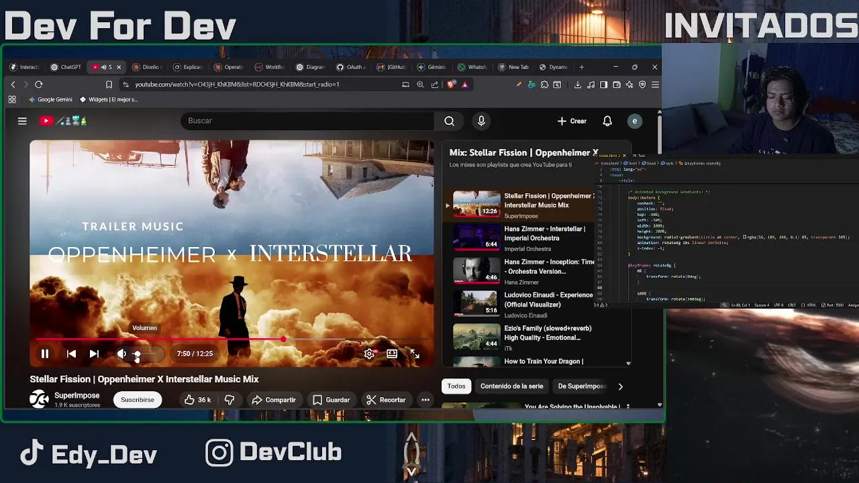The width and height of the screenshot is (859, 483).
Task: Open YouTube hamburger guide menu
Action: click(x=22, y=121)
